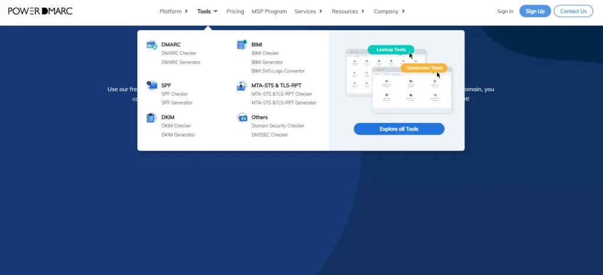Open the BIMI Checker tool
The width and height of the screenshot is (603, 275).
[x=266, y=53]
